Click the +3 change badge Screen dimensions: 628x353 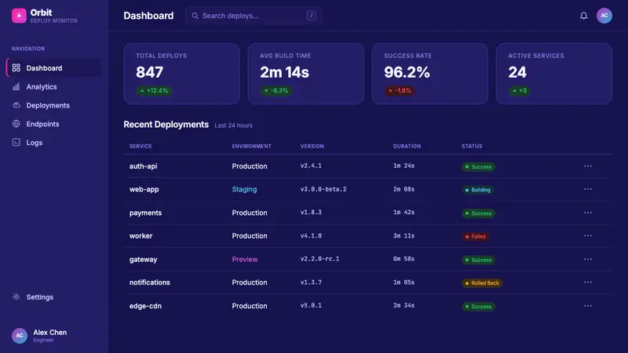click(x=520, y=91)
